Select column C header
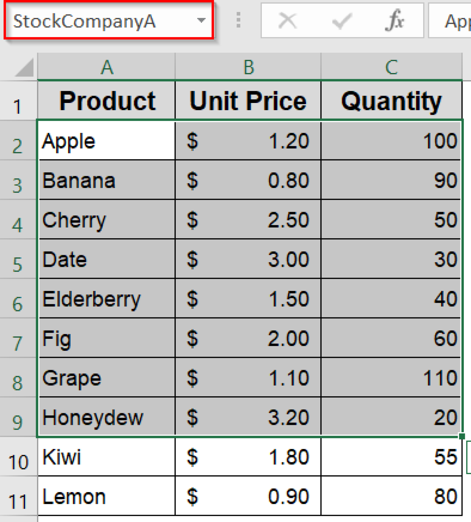This screenshot has width=471, height=522. [392, 67]
